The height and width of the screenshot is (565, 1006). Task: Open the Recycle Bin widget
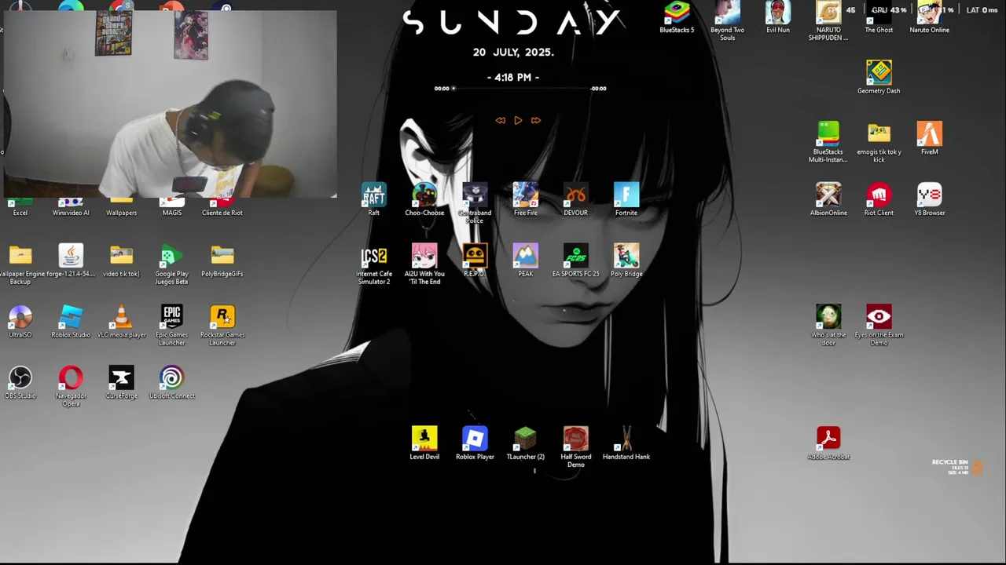[956, 467]
